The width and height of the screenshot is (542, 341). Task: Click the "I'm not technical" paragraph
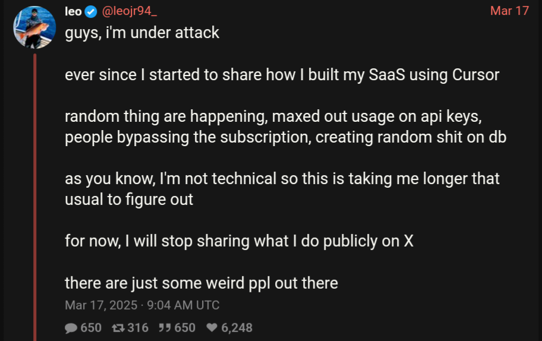pyautogui.click(x=282, y=189)
